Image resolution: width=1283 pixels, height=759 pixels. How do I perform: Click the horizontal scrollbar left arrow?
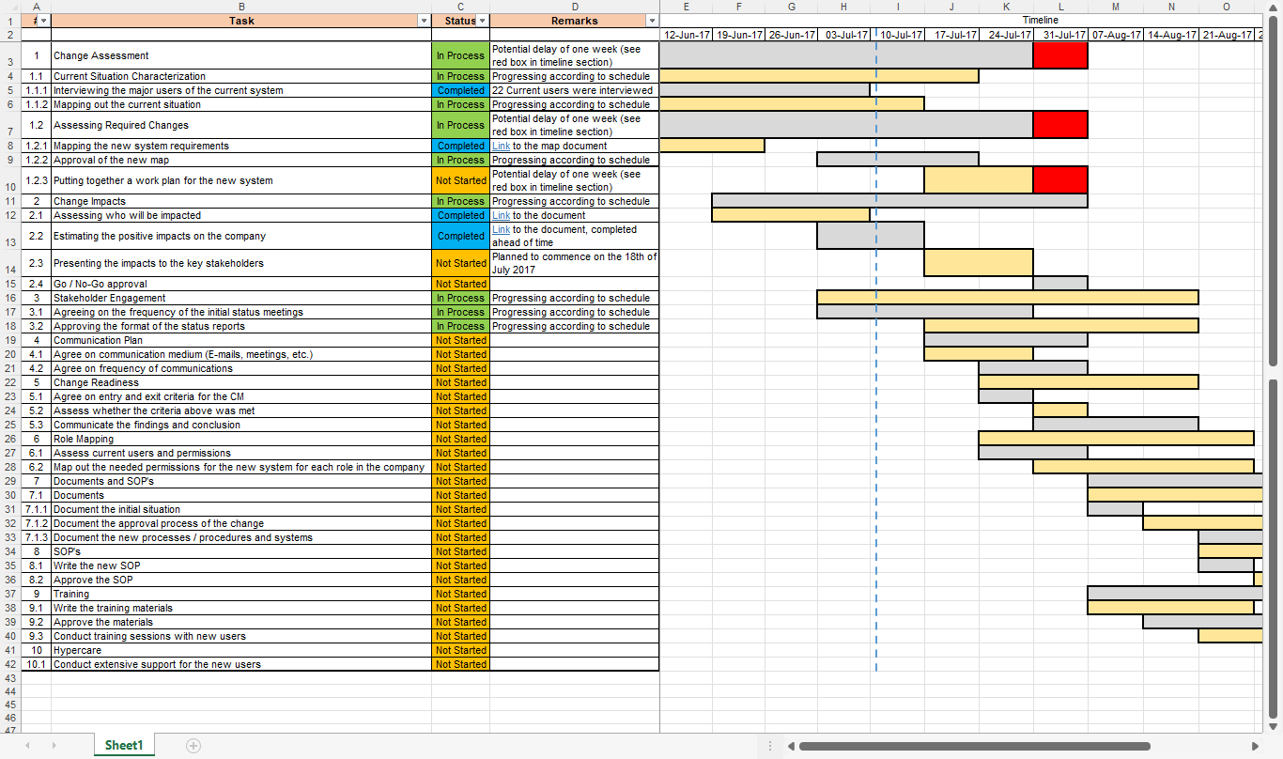tap(791, 746)
